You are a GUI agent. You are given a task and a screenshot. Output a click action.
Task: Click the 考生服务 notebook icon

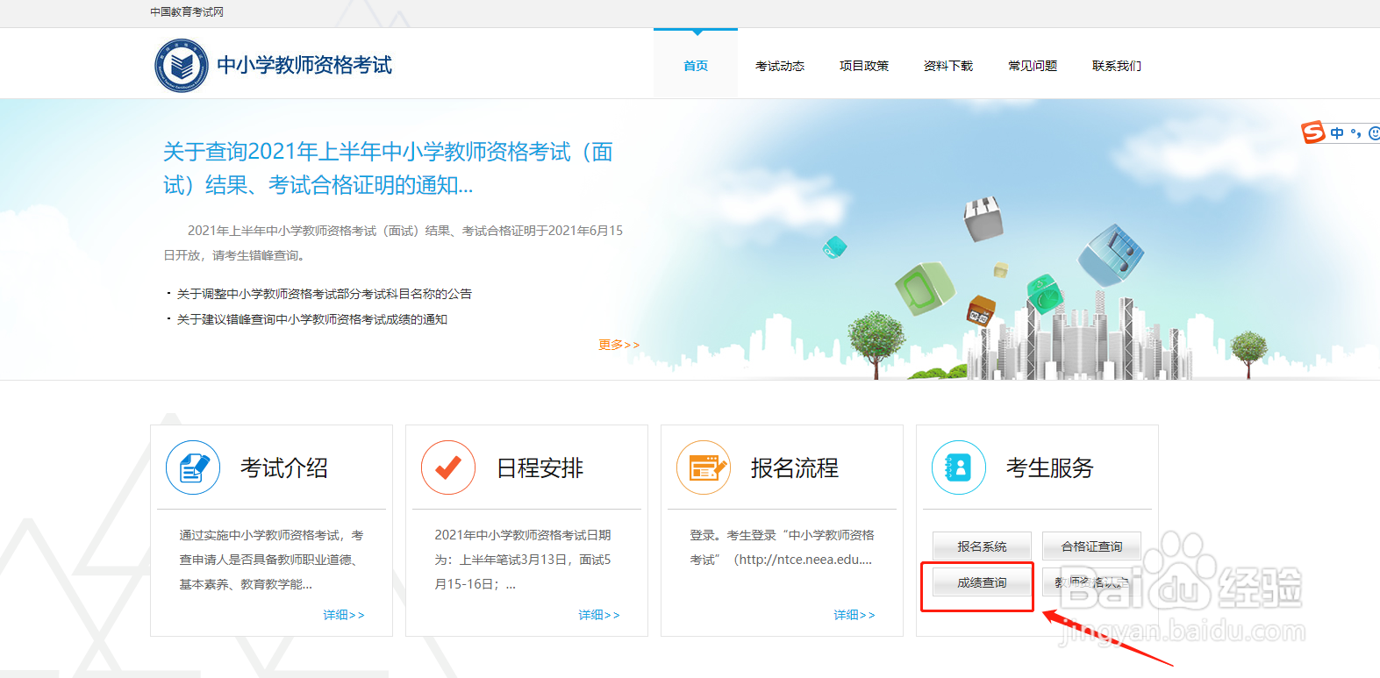tap(959, 467)
